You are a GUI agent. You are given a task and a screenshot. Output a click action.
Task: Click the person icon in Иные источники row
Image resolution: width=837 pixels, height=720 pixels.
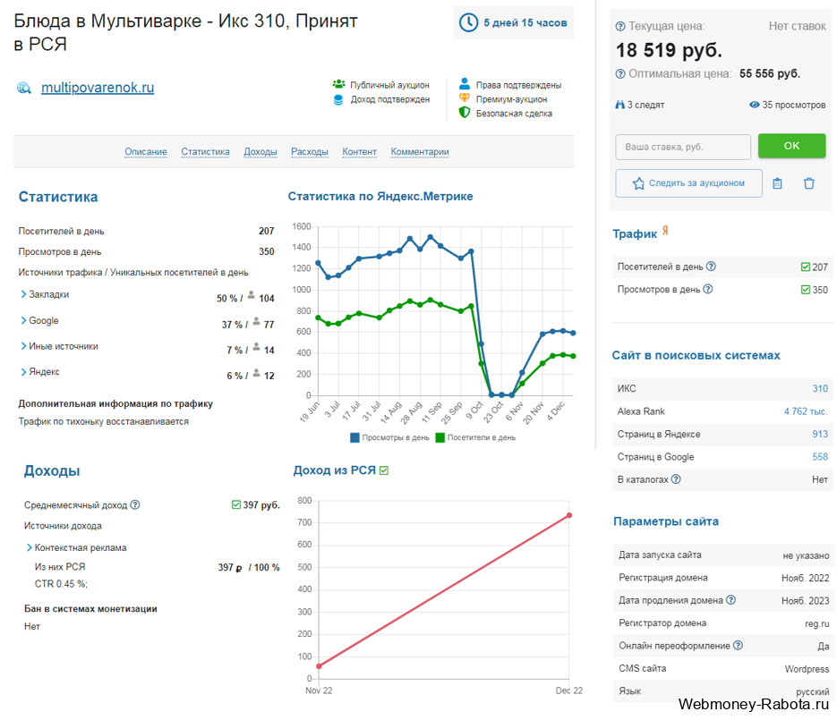pos(256,346)
